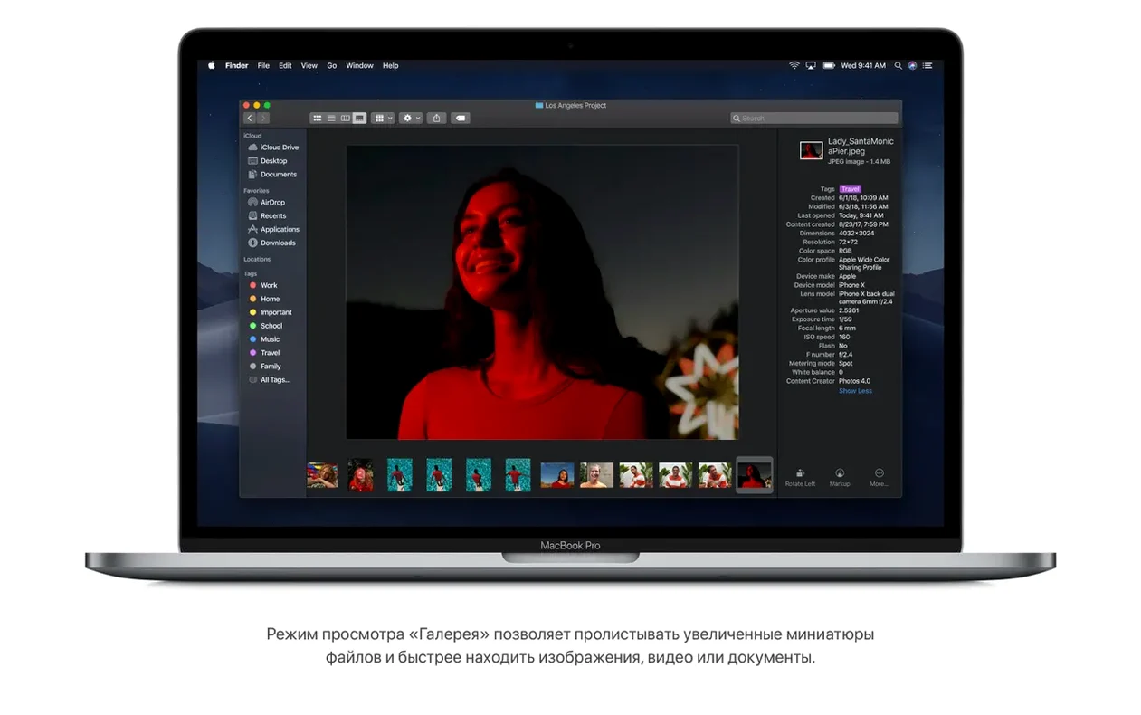1141x715 pixels.
Task: Open the gear action menu
Action: (x=411, y=118)
